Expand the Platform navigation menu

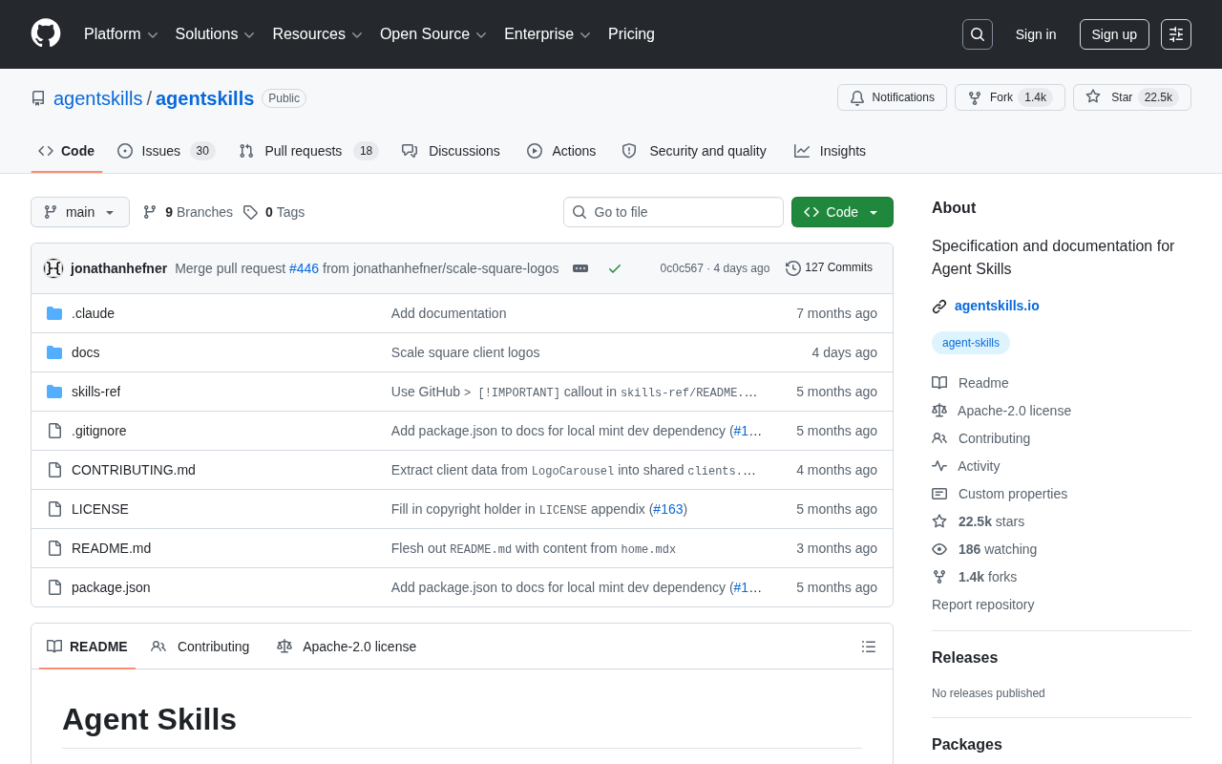click(x=121, y=34)
